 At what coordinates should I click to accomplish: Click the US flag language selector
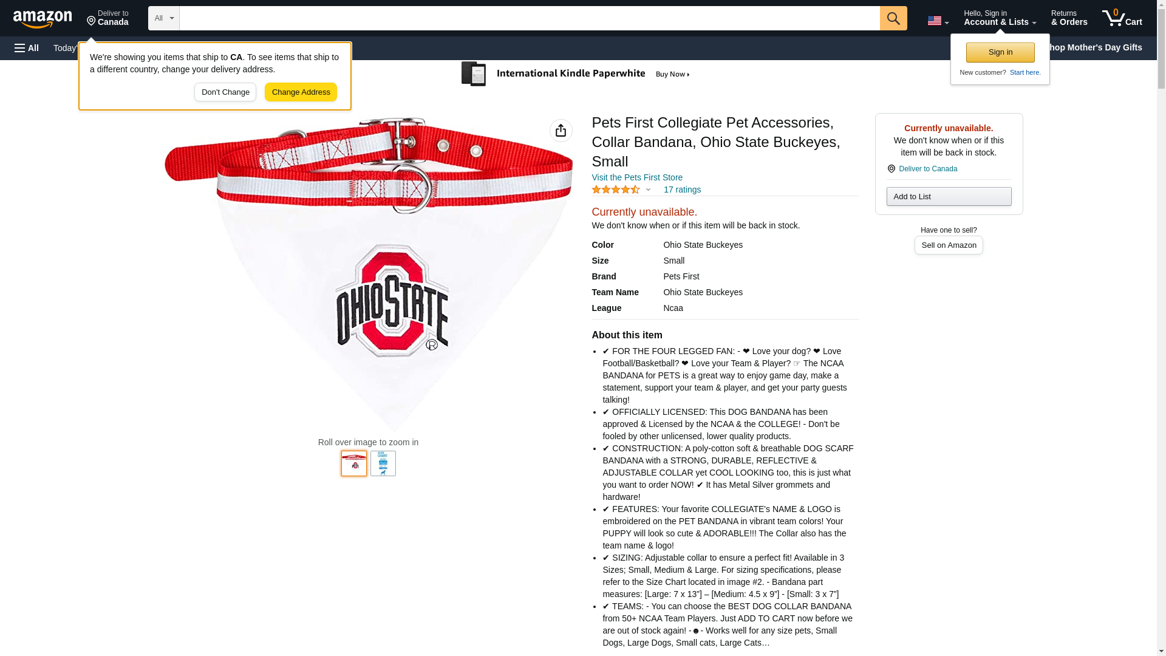point(938,21)
